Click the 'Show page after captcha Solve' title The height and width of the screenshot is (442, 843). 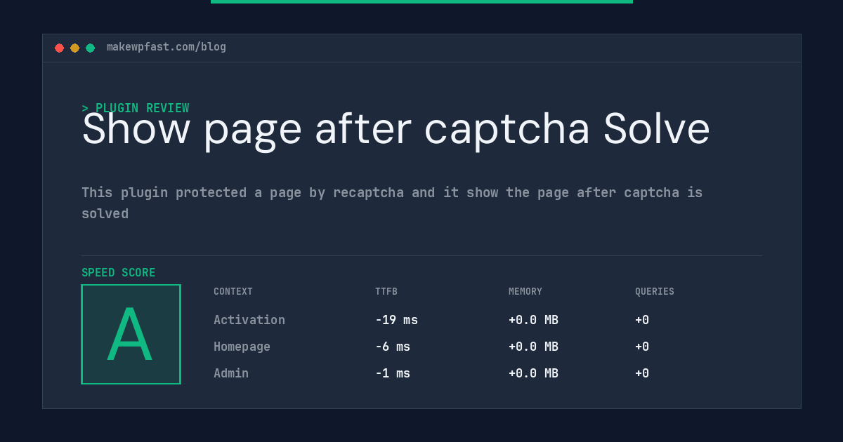[x=396, y=129]
